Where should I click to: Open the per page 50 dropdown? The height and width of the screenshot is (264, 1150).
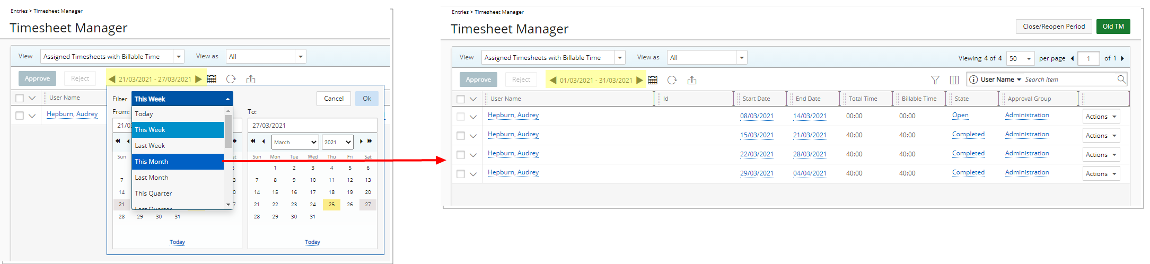click(x=1021, y=58)
